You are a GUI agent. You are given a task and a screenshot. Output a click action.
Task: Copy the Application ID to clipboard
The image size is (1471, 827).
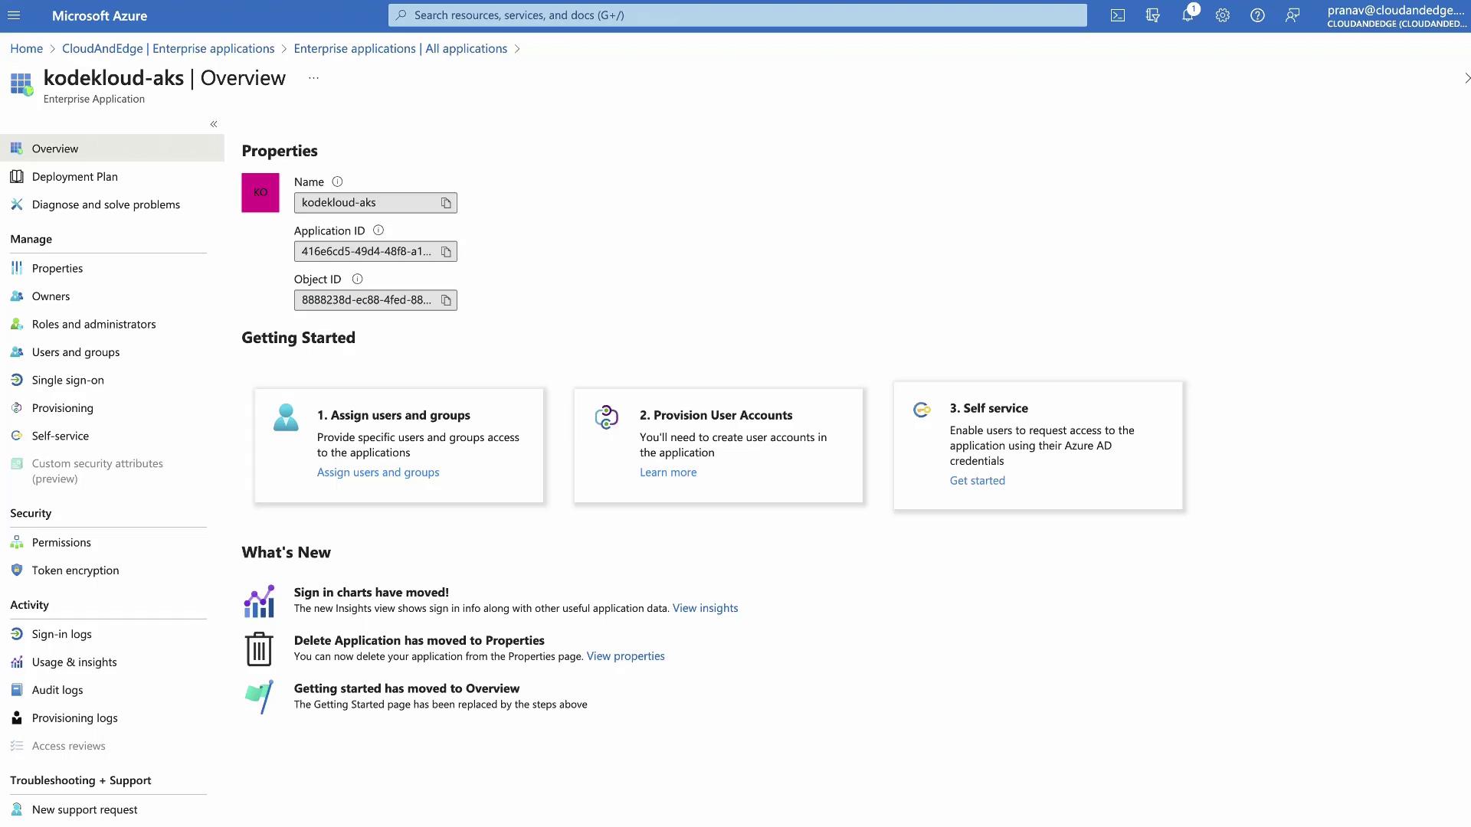click(x=446, y=252)
